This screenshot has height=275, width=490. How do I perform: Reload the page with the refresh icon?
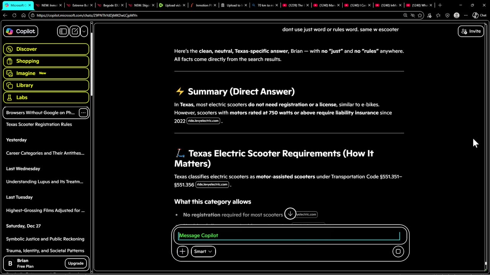coord(14,15)
